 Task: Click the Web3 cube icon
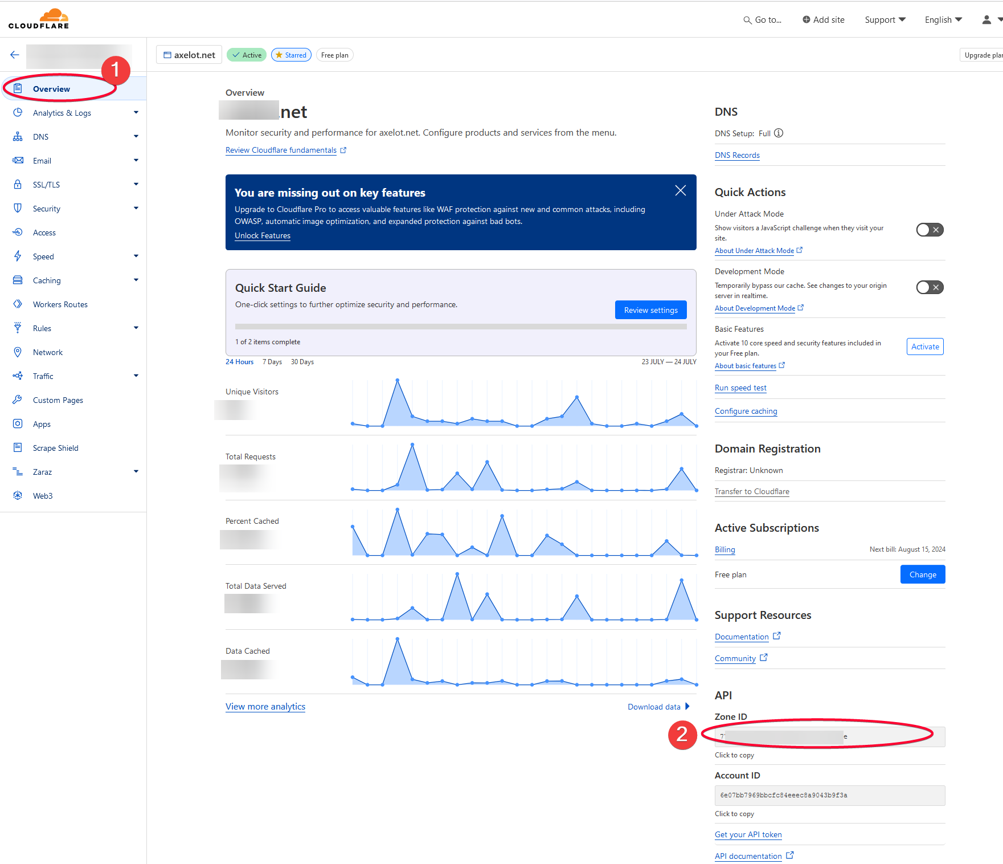coord(18,495)
